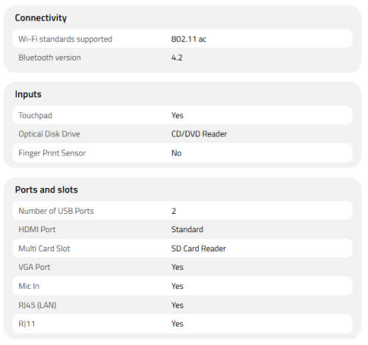368x345 pixels.
Task: Select the Wi-Fi standards supported row label
Action: click(x=66, y=39)
